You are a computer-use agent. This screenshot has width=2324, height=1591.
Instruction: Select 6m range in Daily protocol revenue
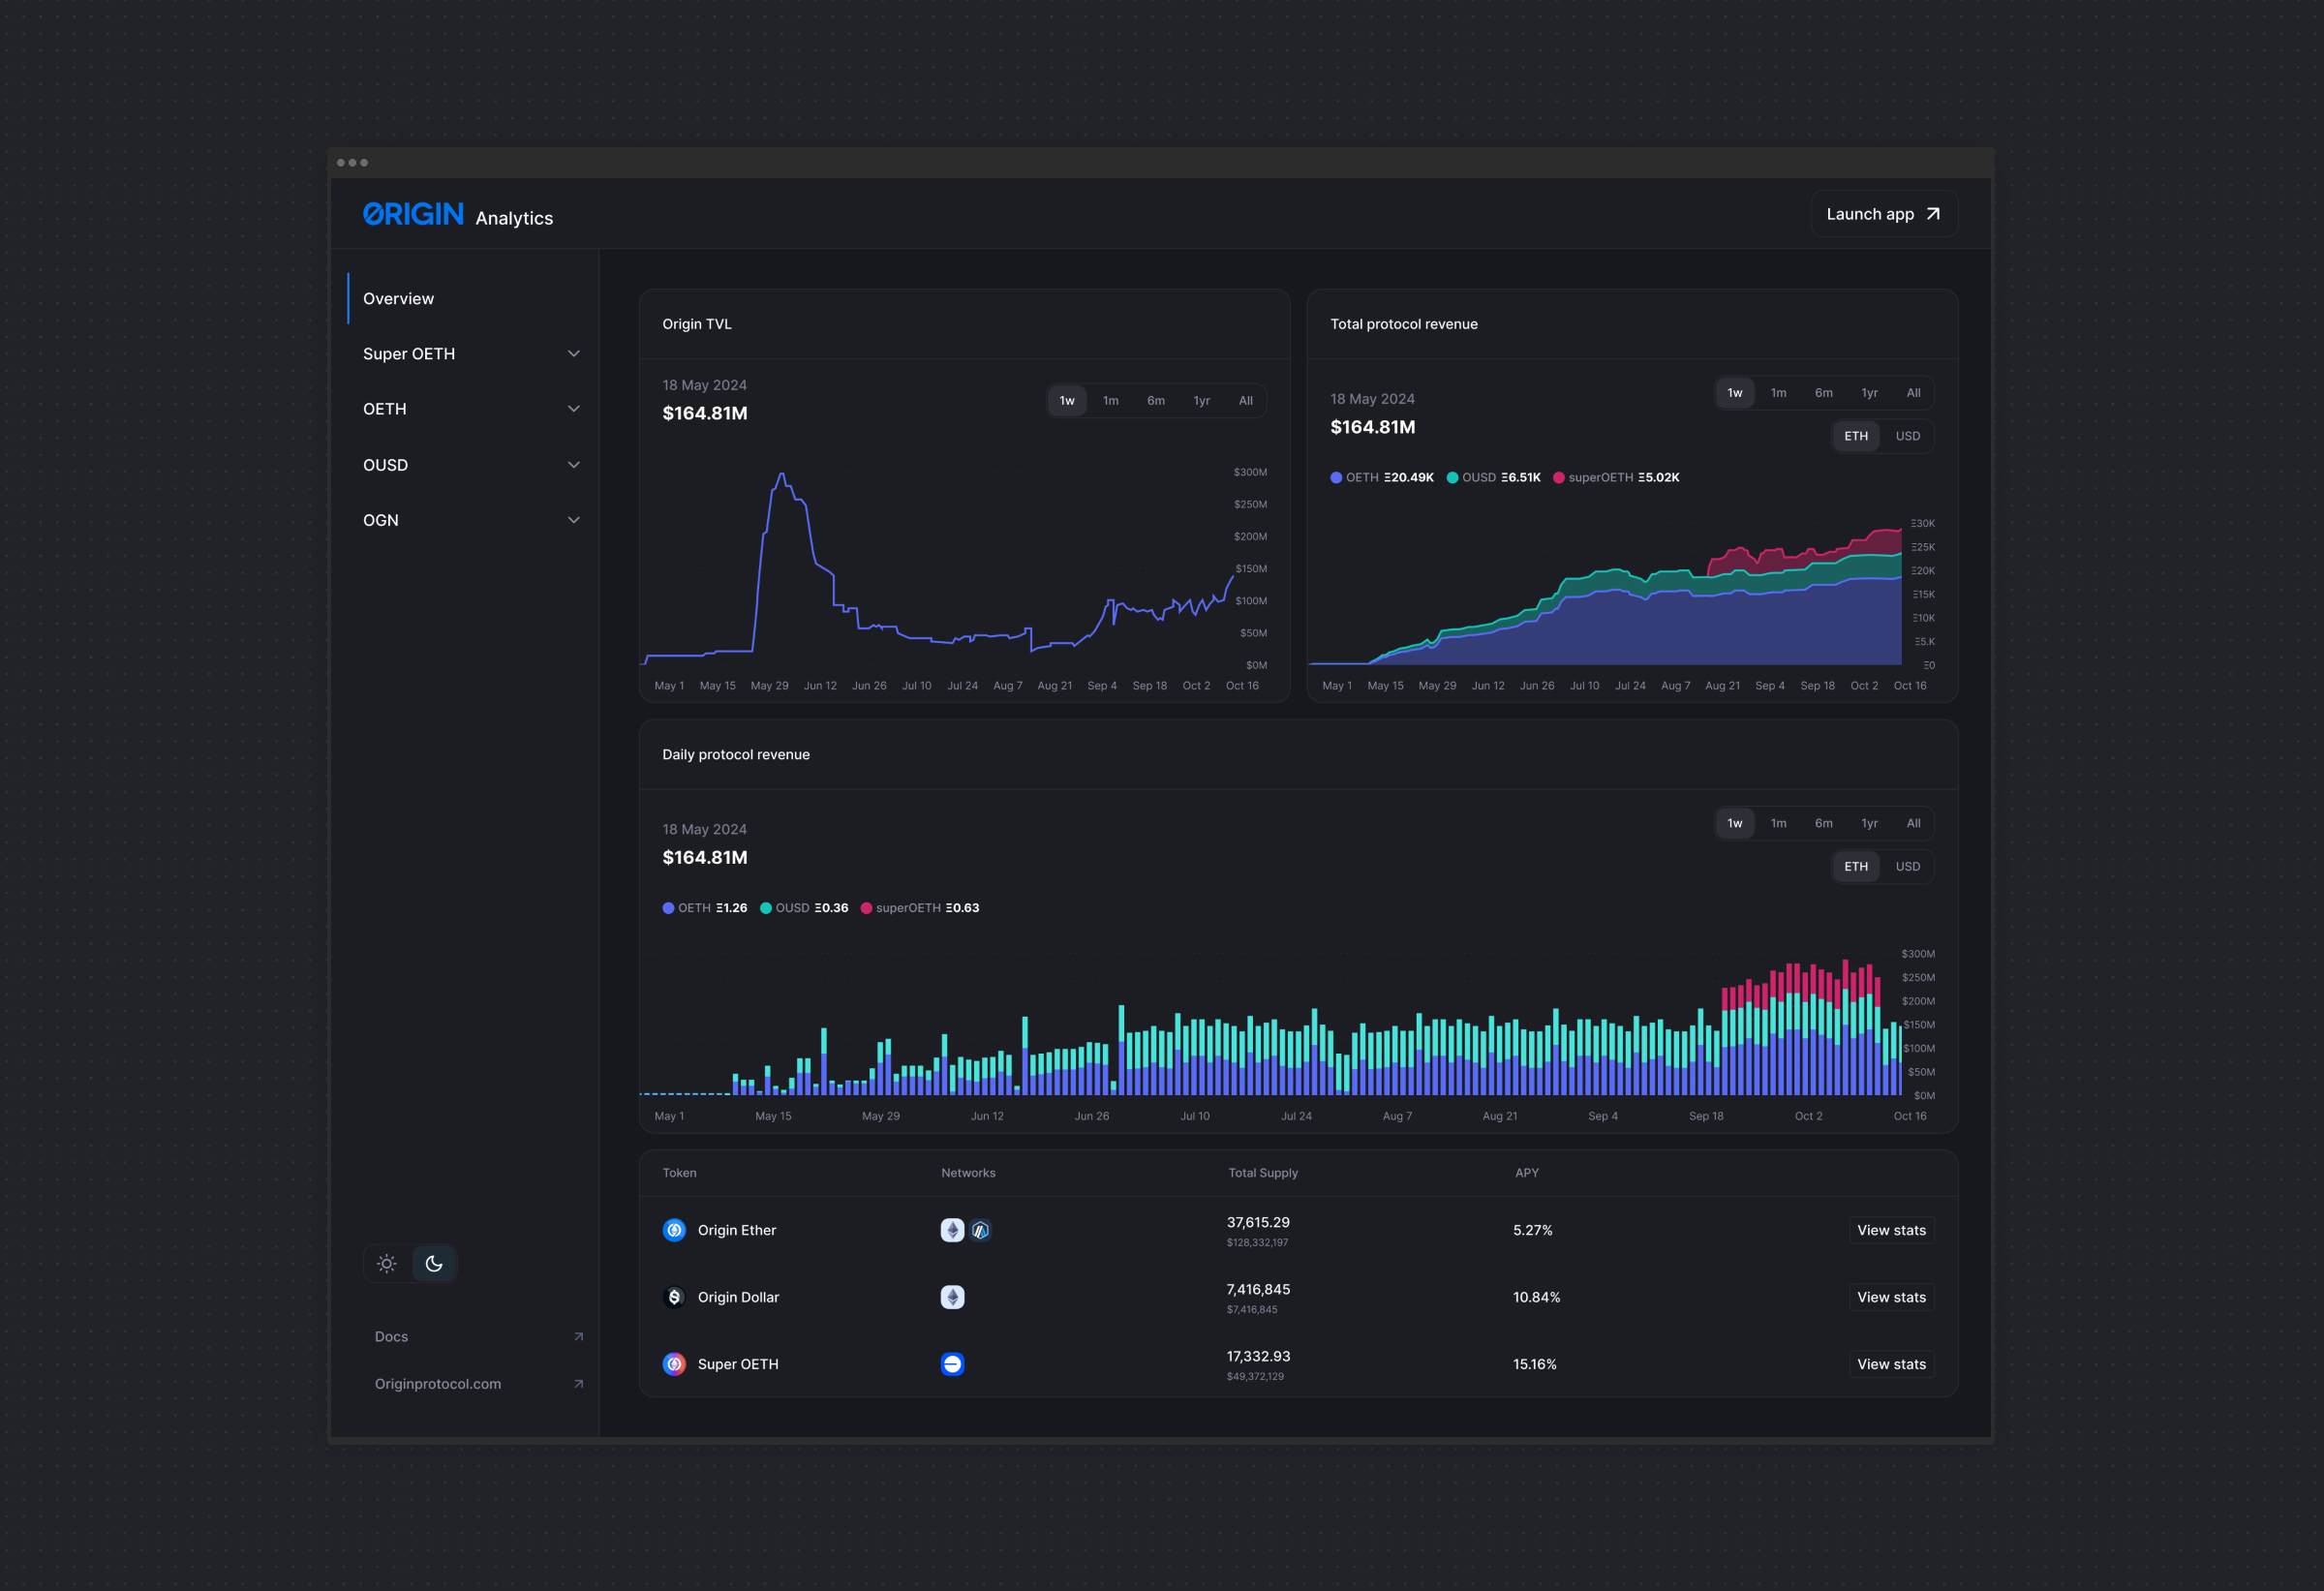coord(1823,824)
